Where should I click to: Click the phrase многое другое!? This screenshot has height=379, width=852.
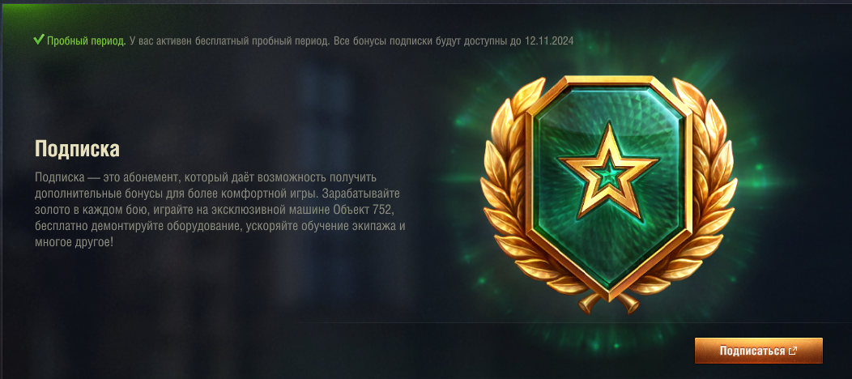point(75,241)
